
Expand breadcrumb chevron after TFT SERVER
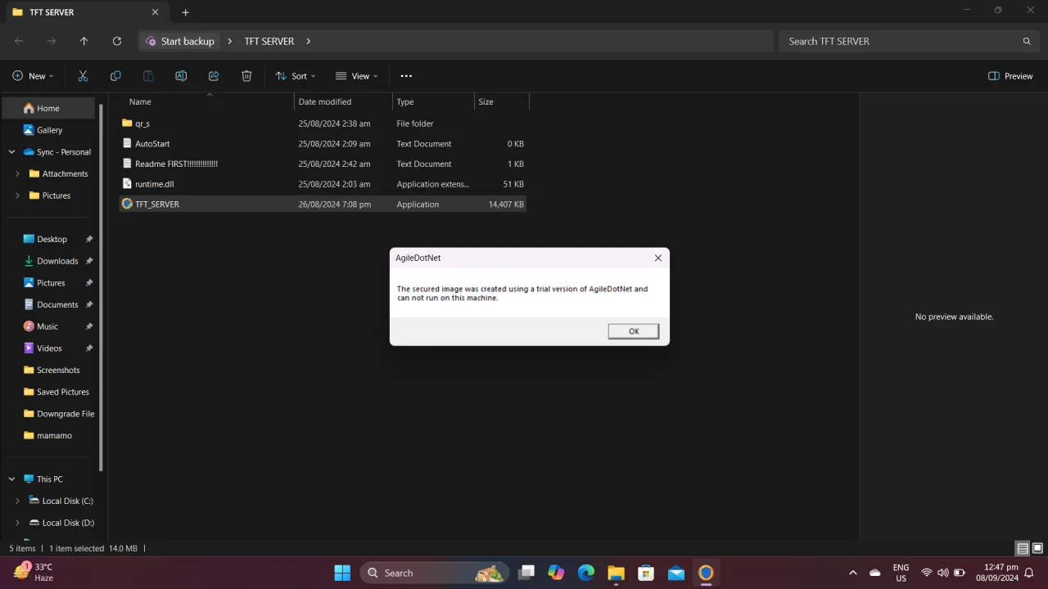tap(309, 41)
